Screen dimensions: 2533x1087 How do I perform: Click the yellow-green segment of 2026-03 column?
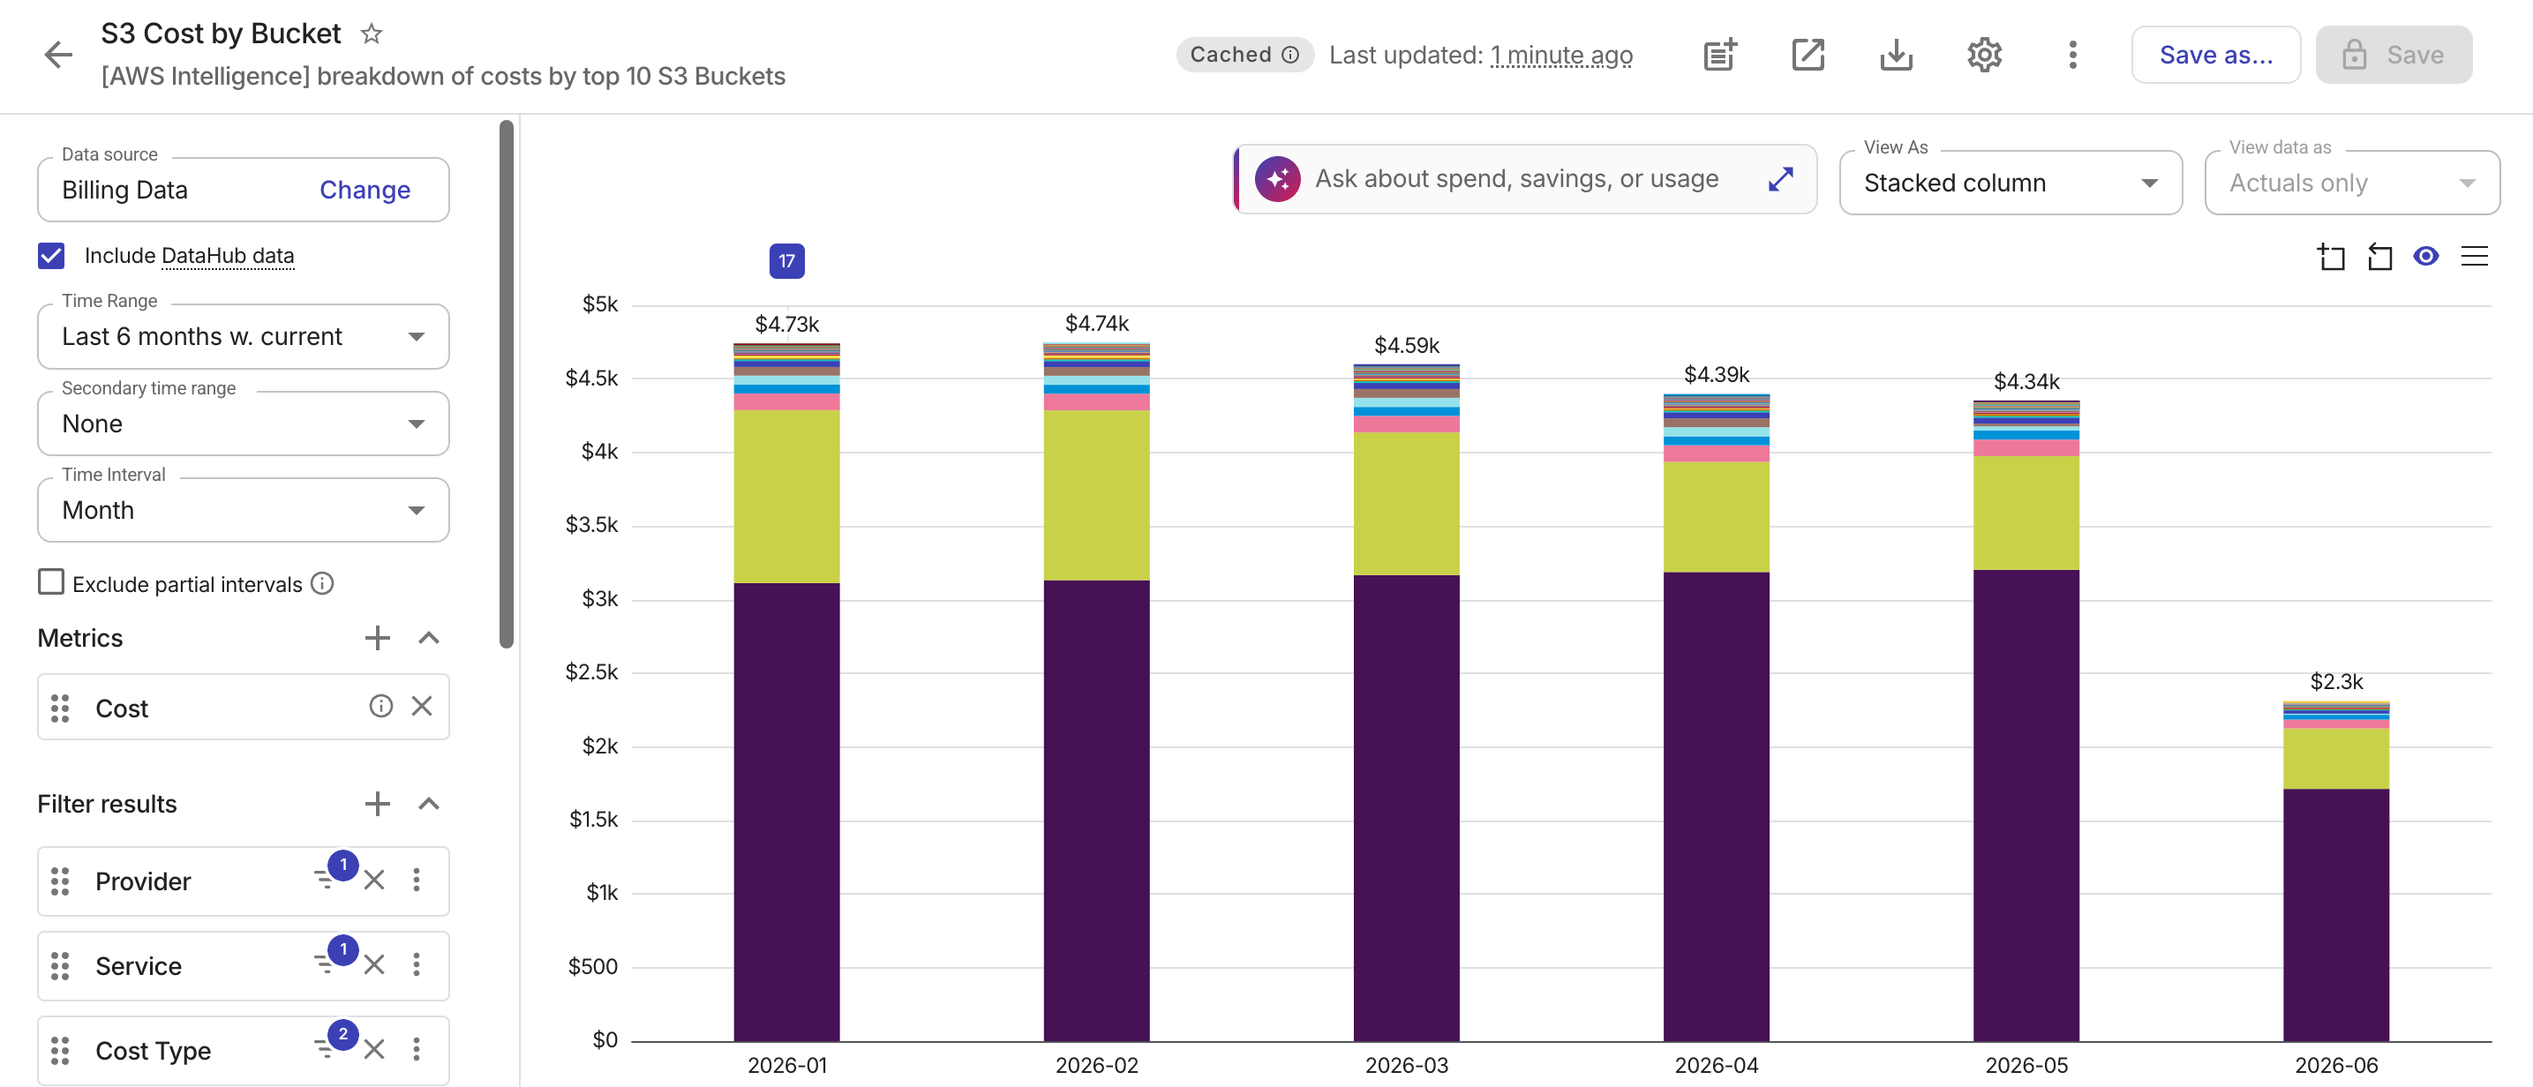[x=1406, y=503]
